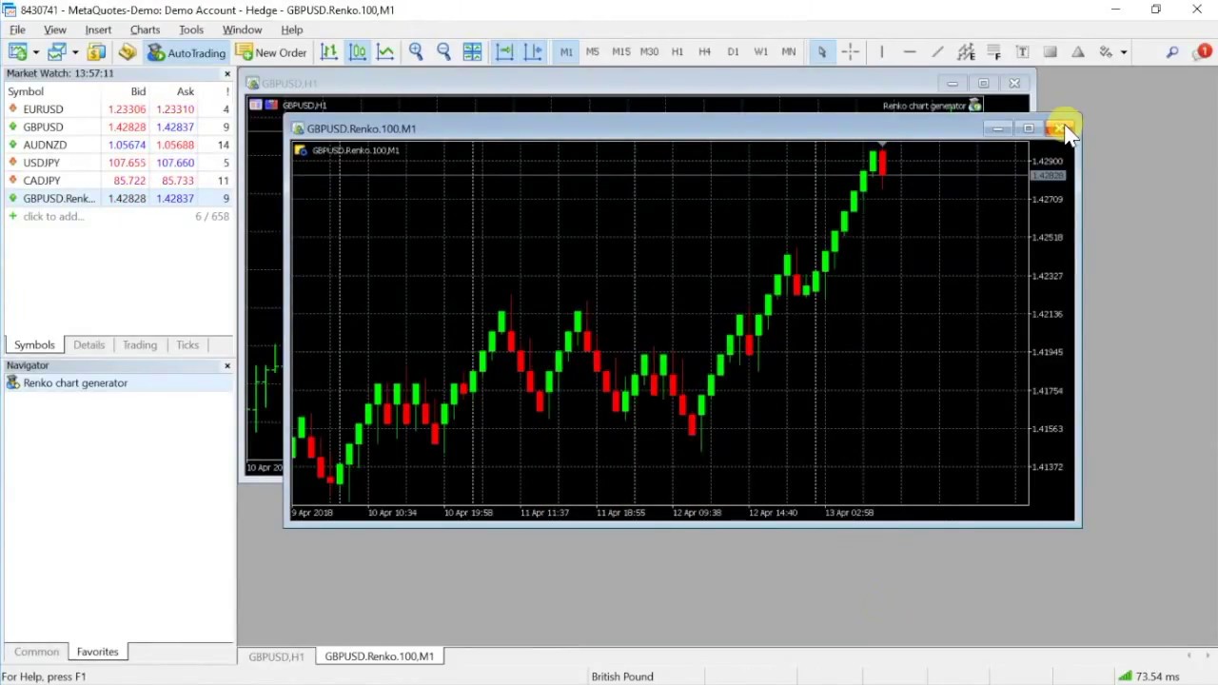Toggle the Market Watch toolbar icon
1218x685 pixels.
click(96, 52)
